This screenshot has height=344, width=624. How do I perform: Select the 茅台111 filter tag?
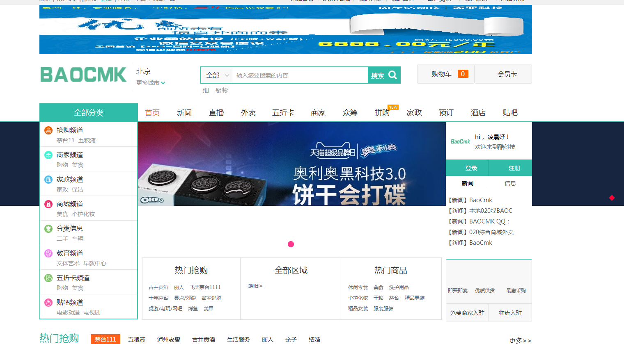105,339
